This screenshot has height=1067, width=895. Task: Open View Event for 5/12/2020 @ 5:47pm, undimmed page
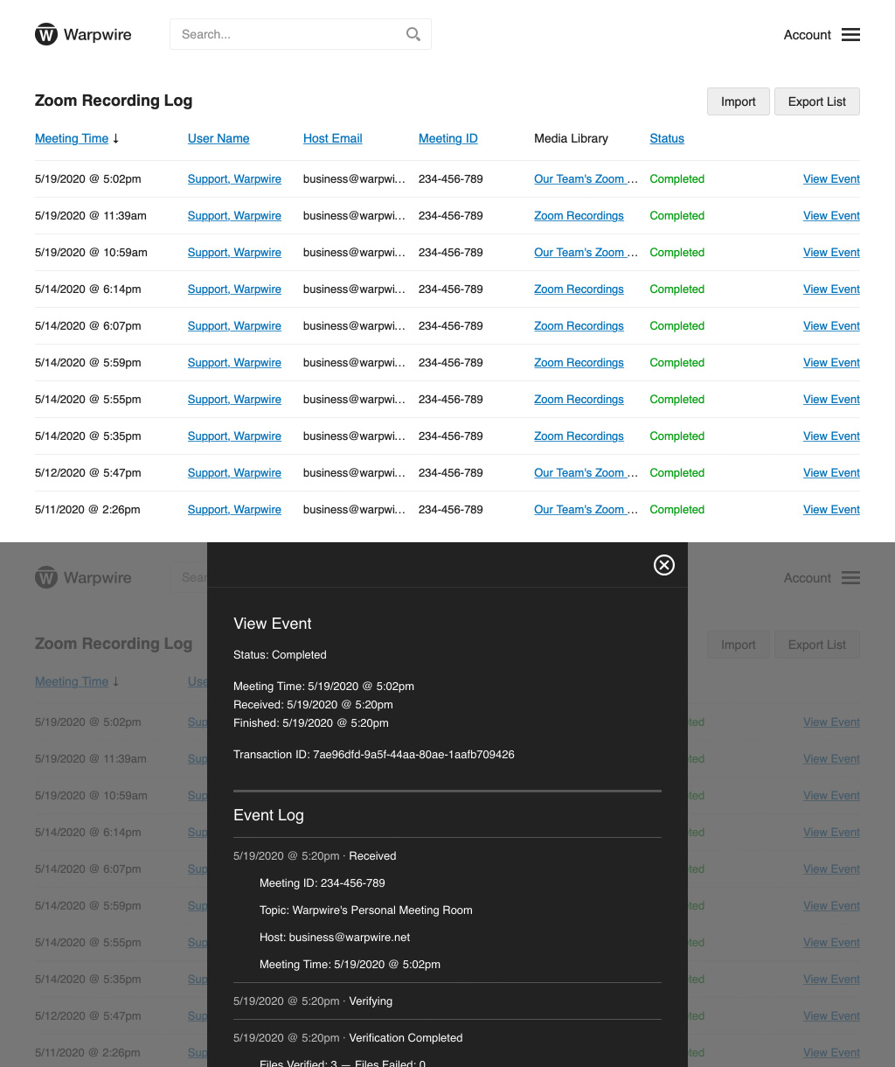tap(831, 472)
